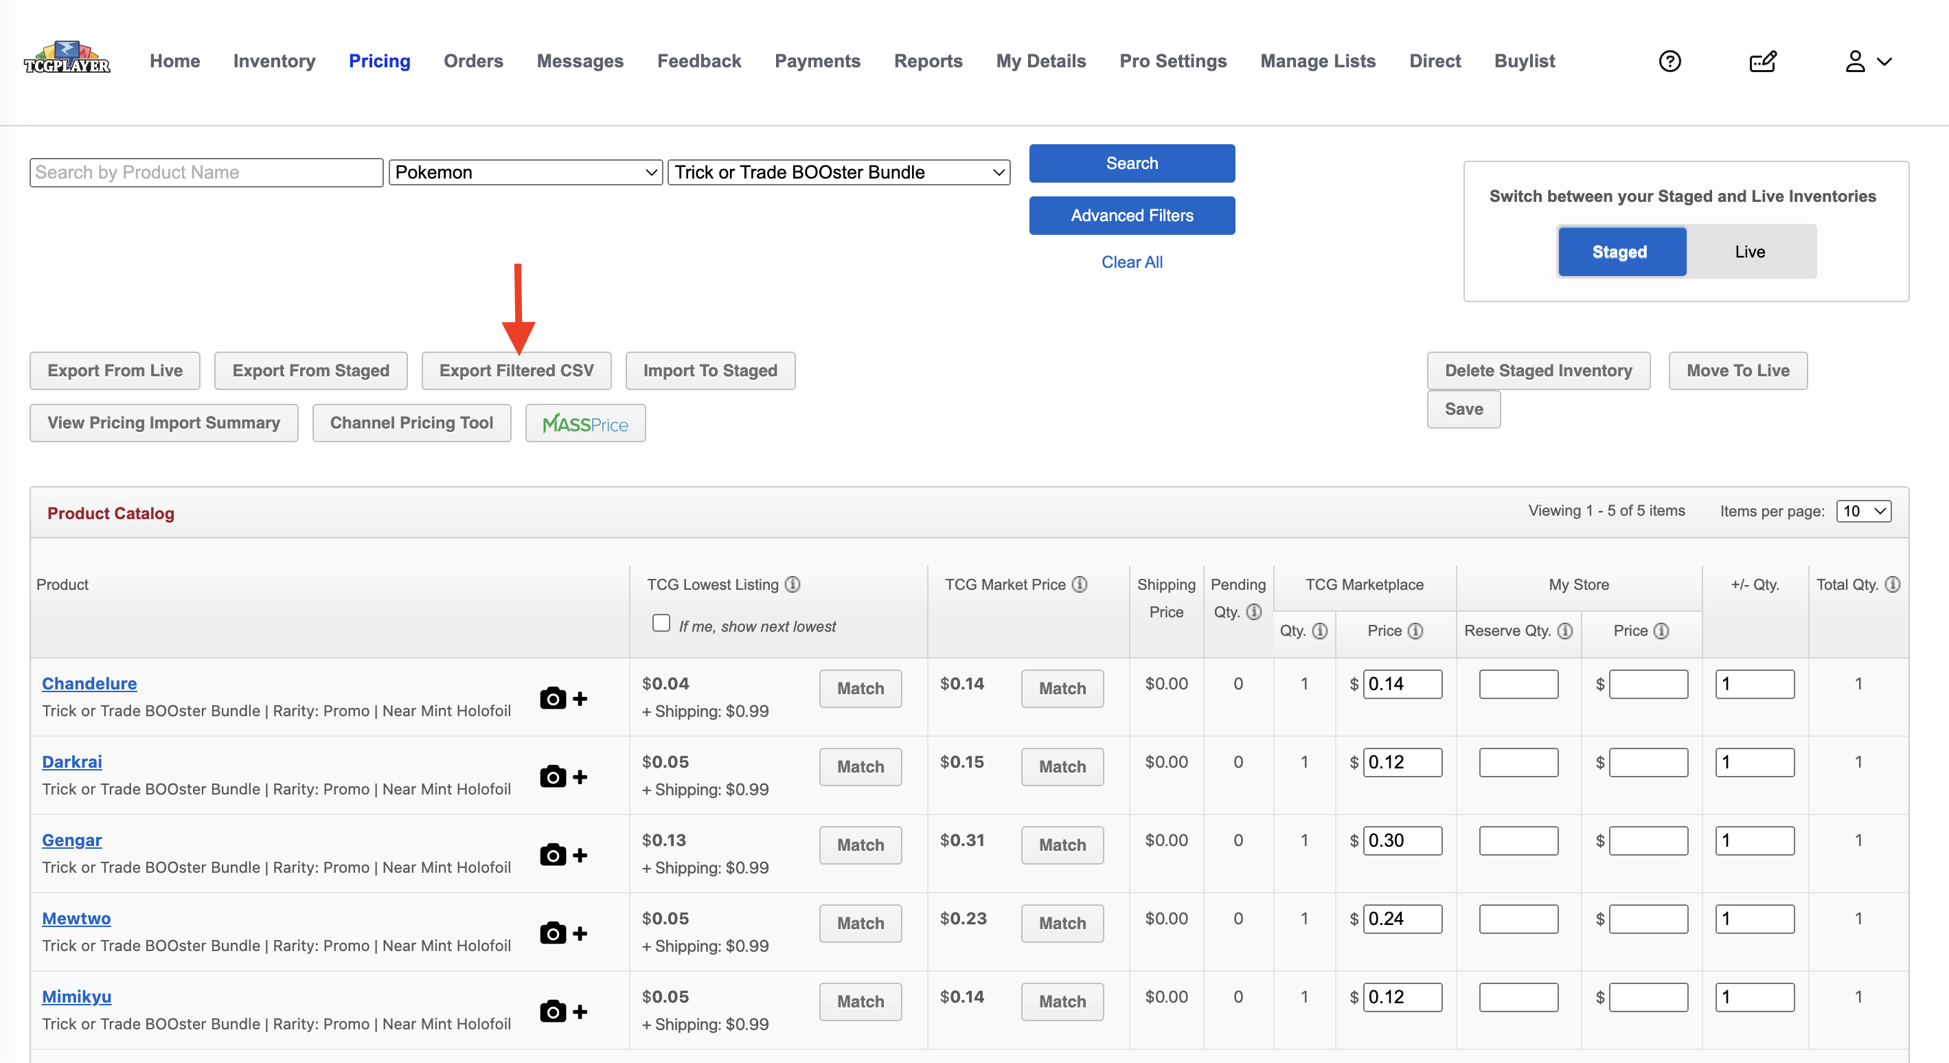Click Delete Staged Inventory
1949x1063 pixels.
click(x=1538, y=371)
